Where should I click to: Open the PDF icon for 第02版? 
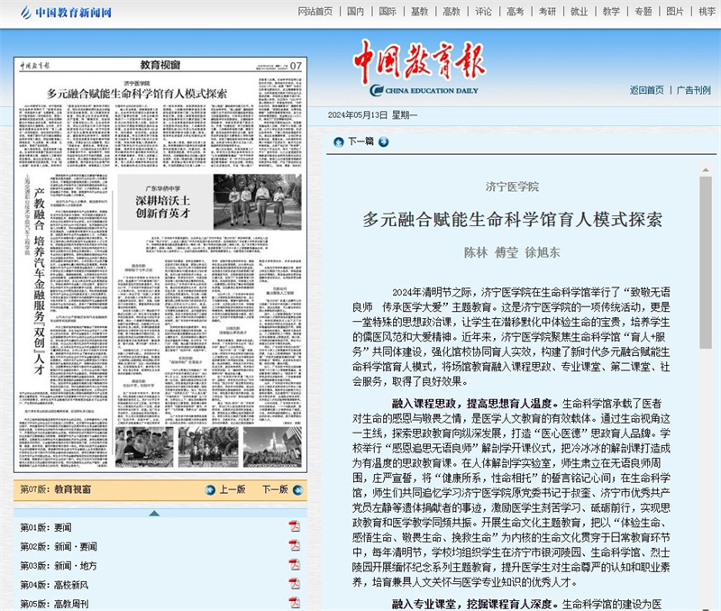[295, 545]
